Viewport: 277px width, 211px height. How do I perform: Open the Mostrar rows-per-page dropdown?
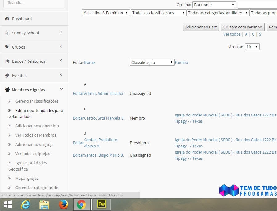pyautogui.click(x=252, y=47)
